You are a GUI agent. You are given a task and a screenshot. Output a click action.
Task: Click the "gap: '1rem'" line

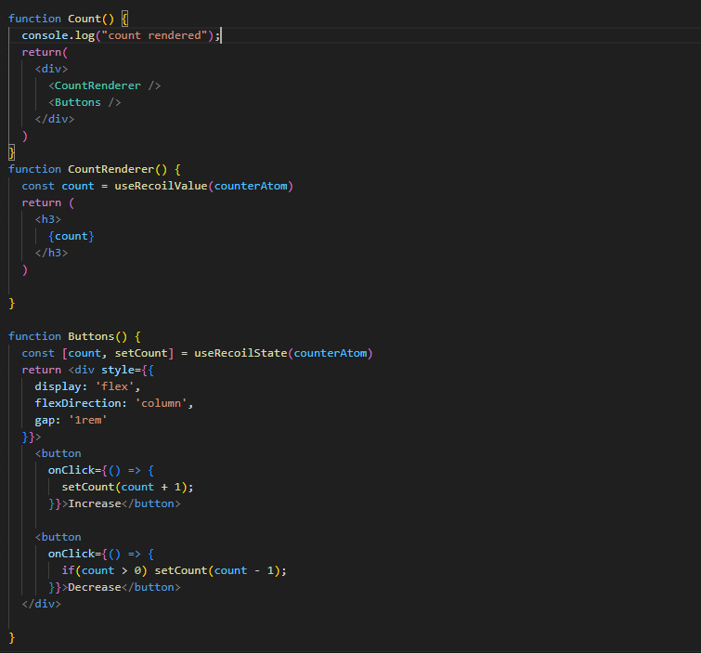71,421
